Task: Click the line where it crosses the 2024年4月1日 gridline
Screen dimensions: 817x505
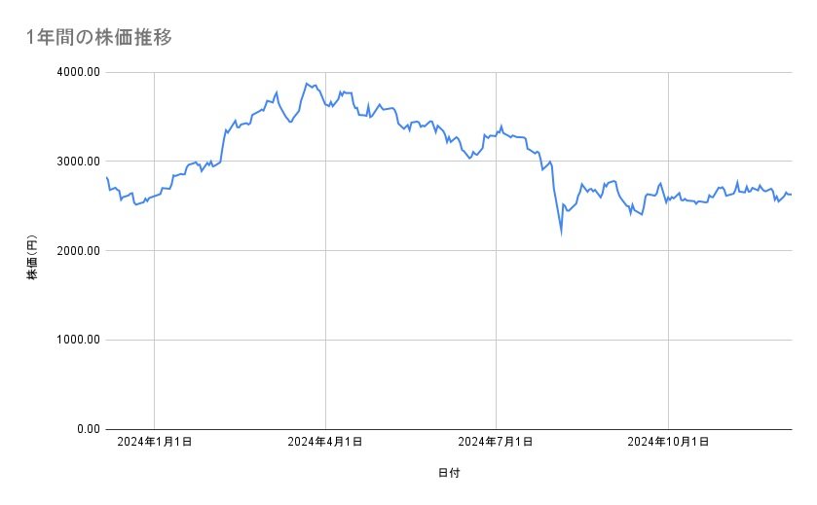Action: (325, 104)
